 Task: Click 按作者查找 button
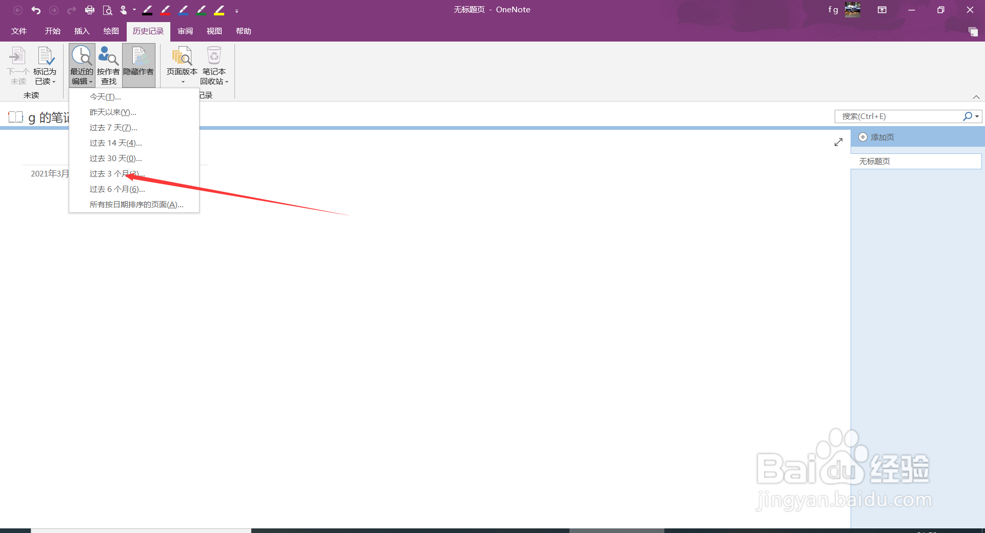point(108,66)
